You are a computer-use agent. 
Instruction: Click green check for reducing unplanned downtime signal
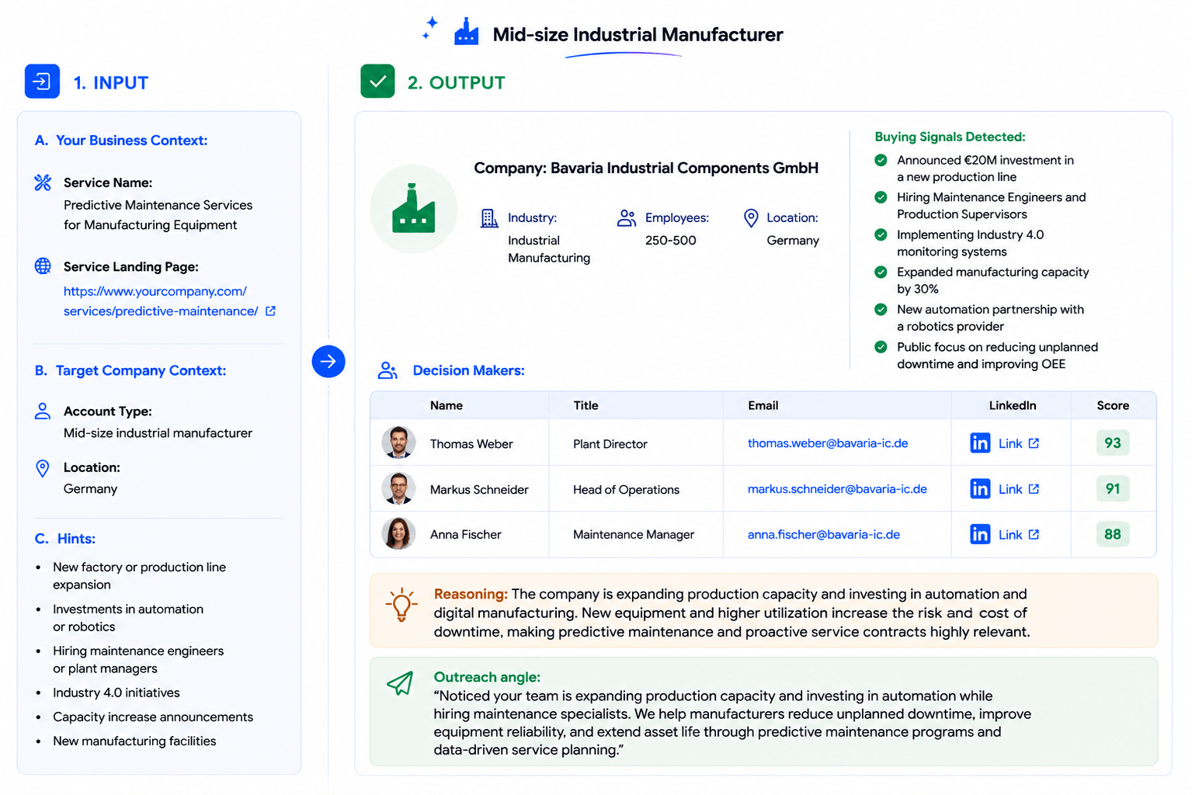pyautogui.click(x=881, y=347)
